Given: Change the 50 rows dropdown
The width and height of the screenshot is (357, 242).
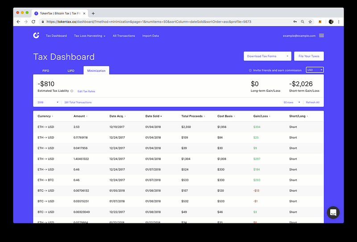Looking at the screenshot, I should point(292,103).
